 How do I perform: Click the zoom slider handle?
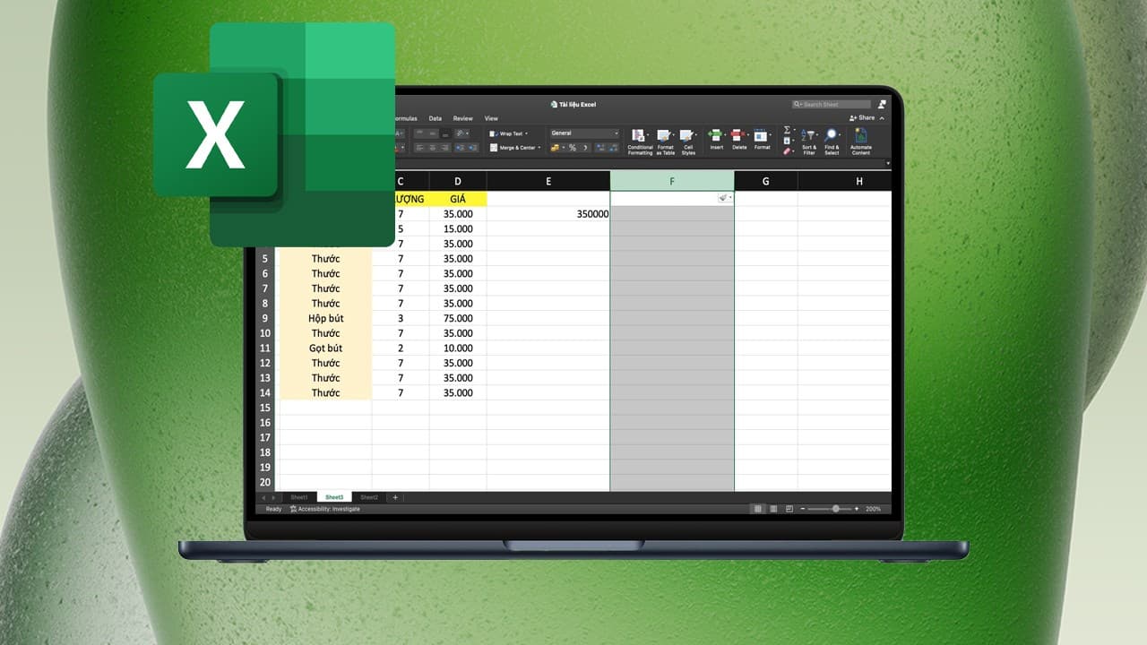836,509
